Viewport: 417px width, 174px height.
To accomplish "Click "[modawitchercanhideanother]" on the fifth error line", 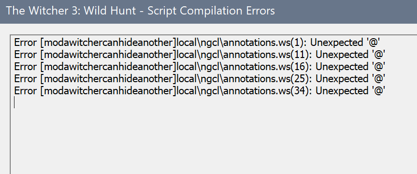I will tap(108, 91).
